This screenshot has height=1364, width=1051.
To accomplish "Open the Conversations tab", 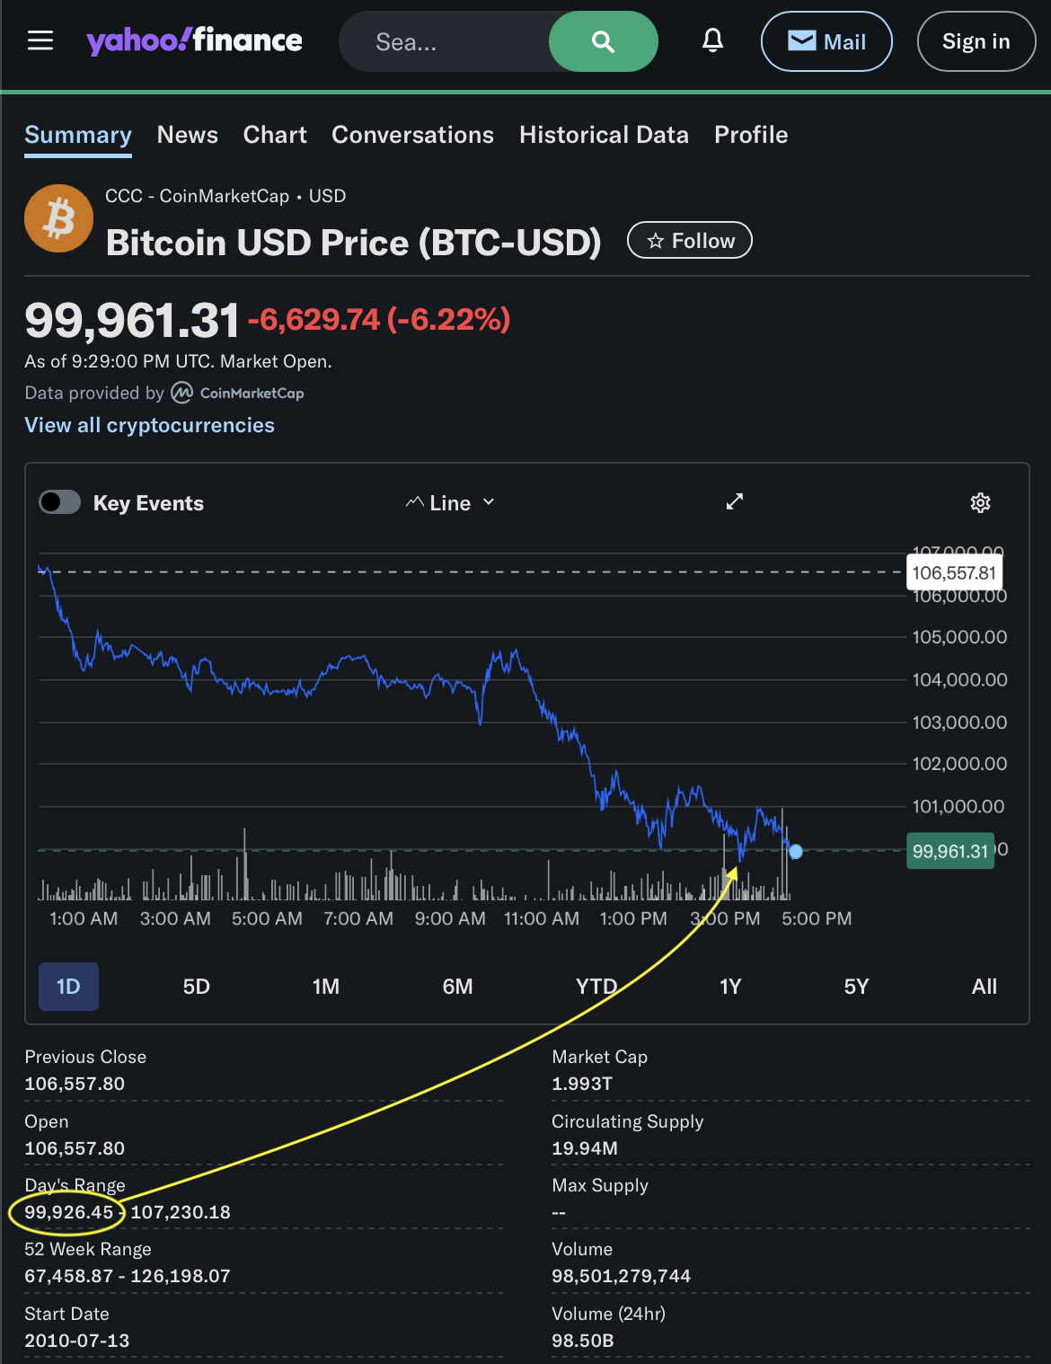I will (x=412, y=135).
